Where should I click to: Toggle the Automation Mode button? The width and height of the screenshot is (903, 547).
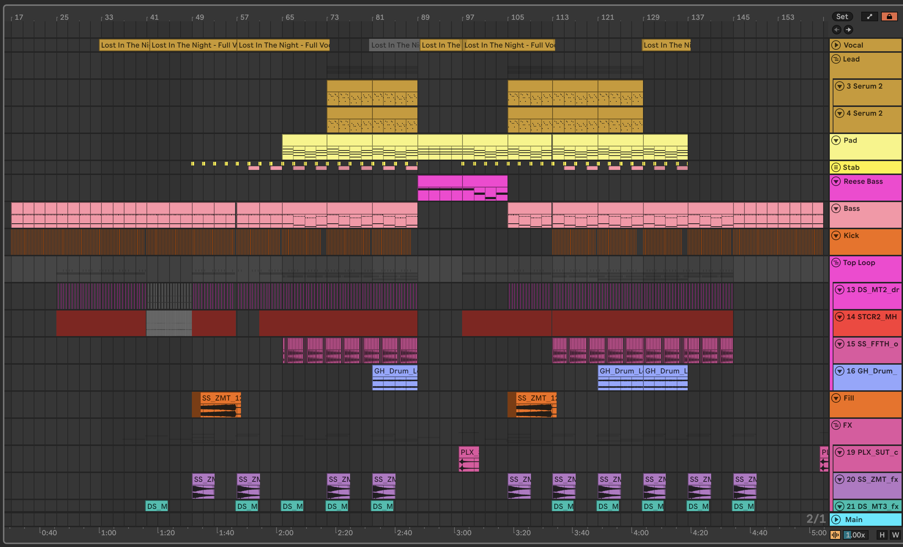tap(869, 16)
